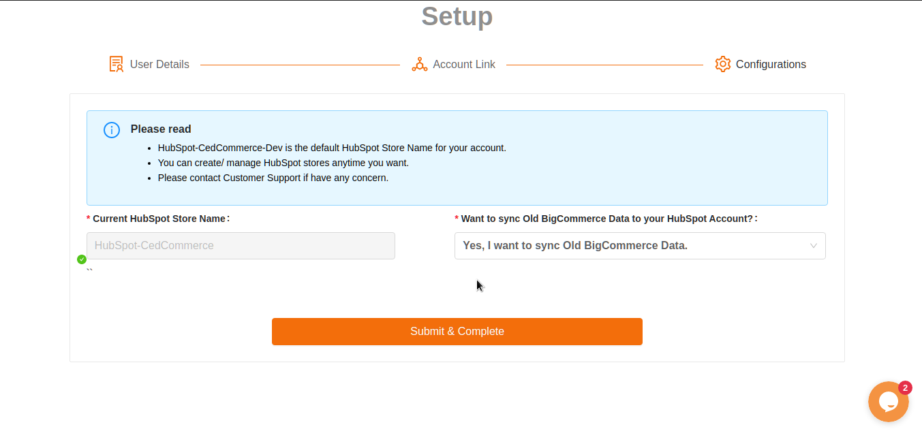Image resolution: width=922 pixels, height=431 pixels.
Task: Go to the User Details step
Action: [149, 64]
